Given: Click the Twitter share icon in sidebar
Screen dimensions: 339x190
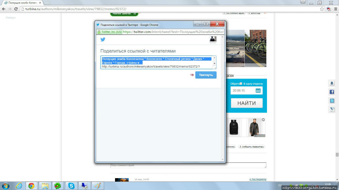Looking at the screenshot, I should tap(332, 101).
